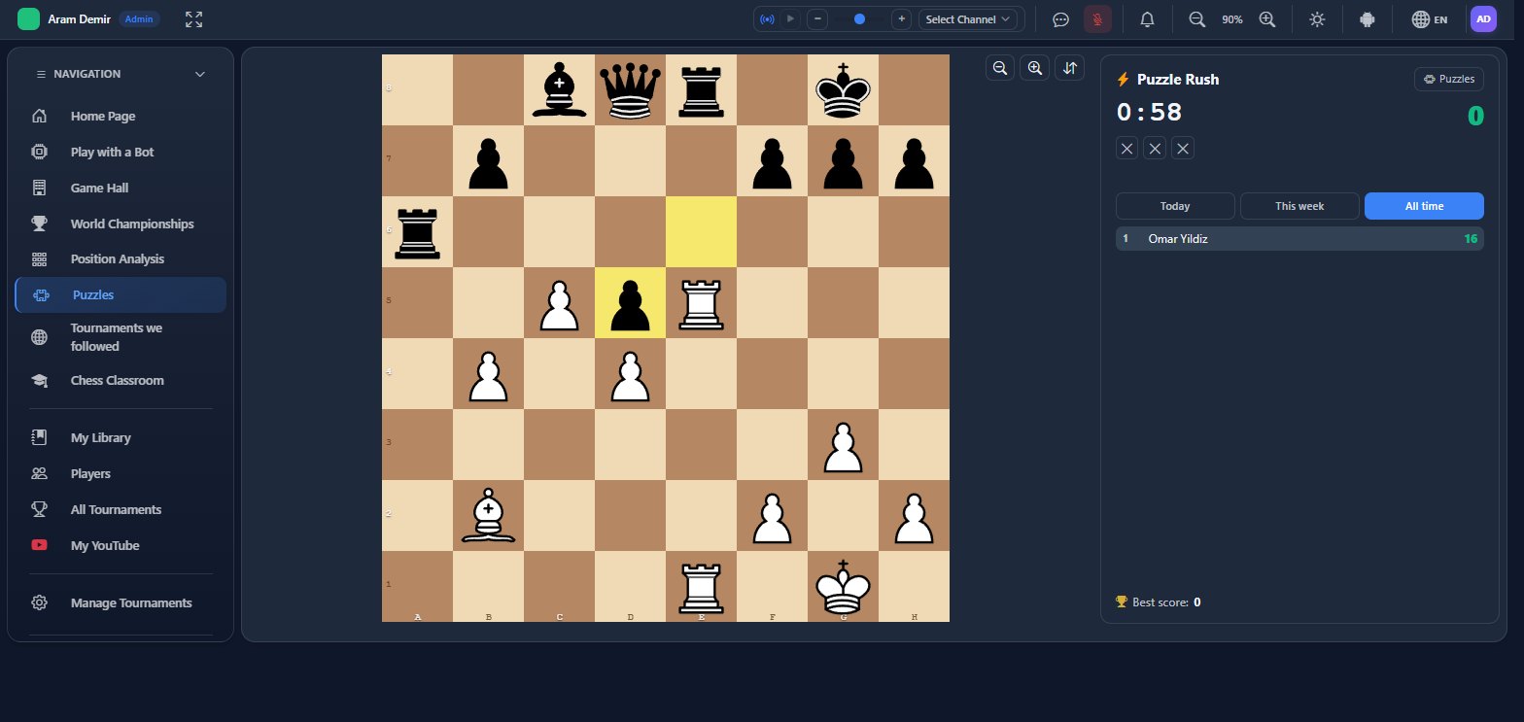The height and width of the screenshot is (722, 1524).
Task: Click the magnifier-minus icon beside 90%
Action: 1197,19
